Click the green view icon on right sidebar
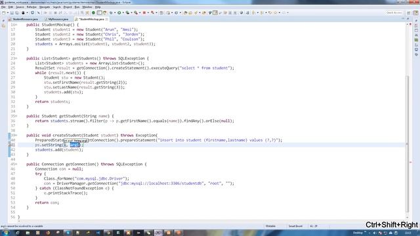 pos(416,40)
